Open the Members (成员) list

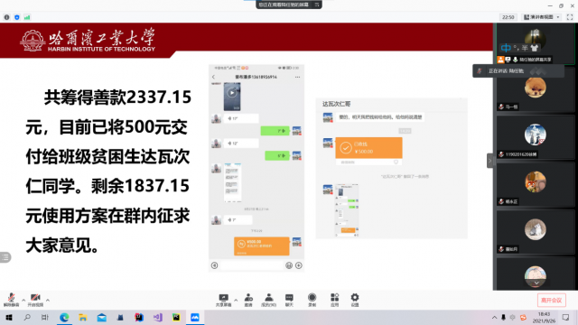pos(268,300)
